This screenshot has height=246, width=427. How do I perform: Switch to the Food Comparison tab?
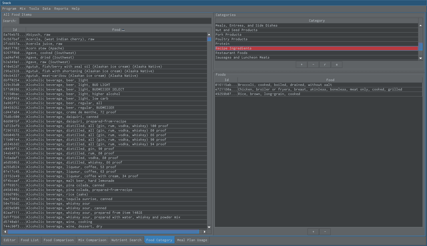pos(59,240)
